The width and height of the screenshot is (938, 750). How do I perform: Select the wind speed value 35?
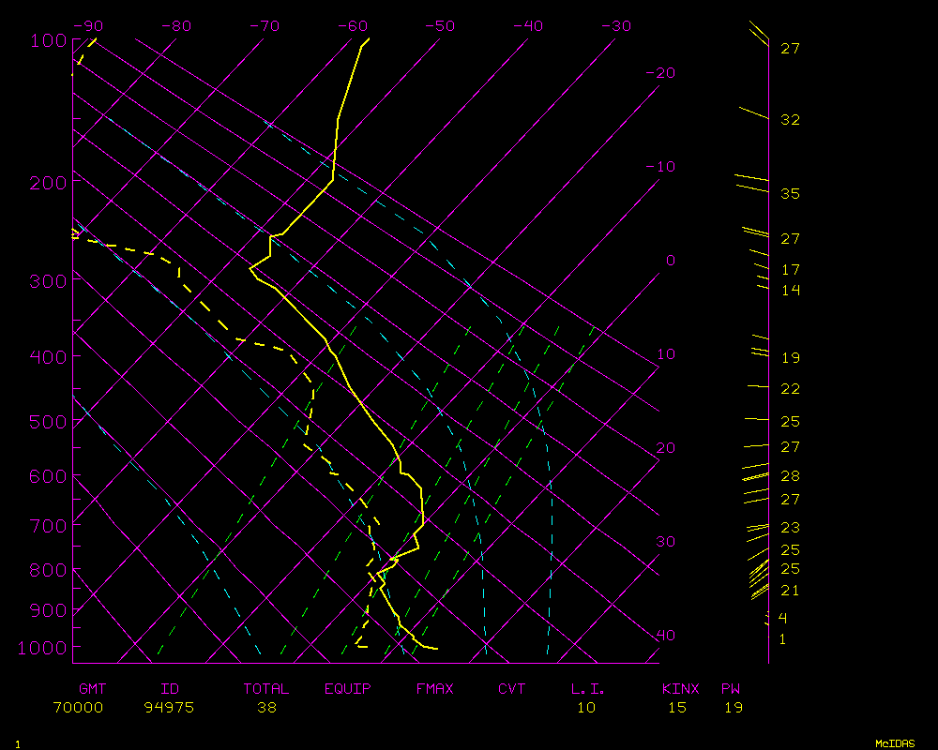tap(790, 194)
